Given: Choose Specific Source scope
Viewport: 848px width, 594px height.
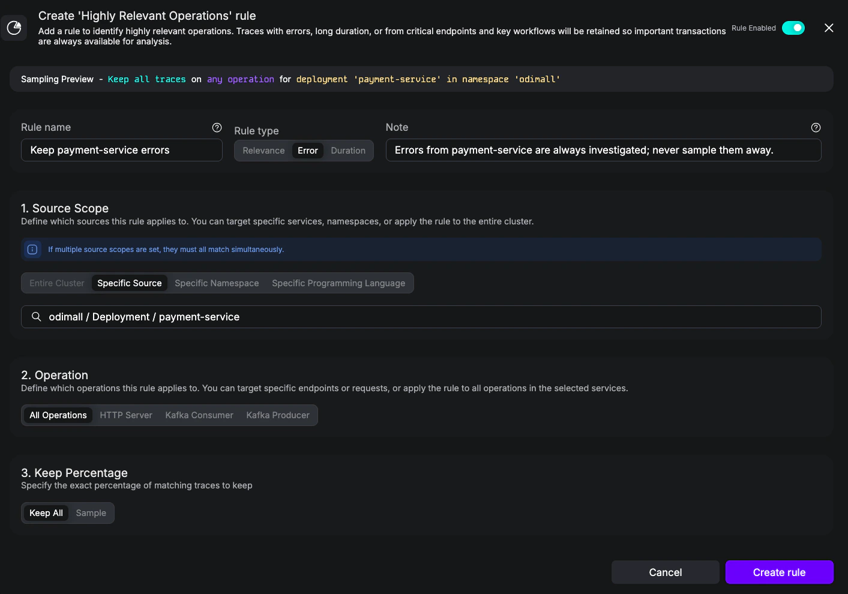Looking at the screenshot, I should pos(130,283).
